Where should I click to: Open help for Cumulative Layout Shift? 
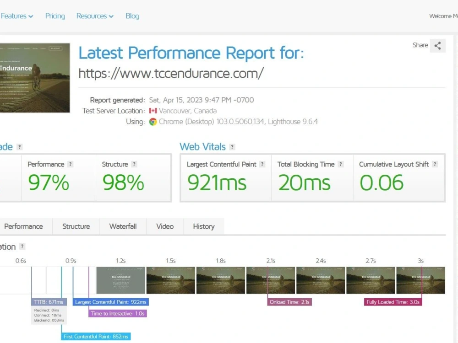coord(435,164)
